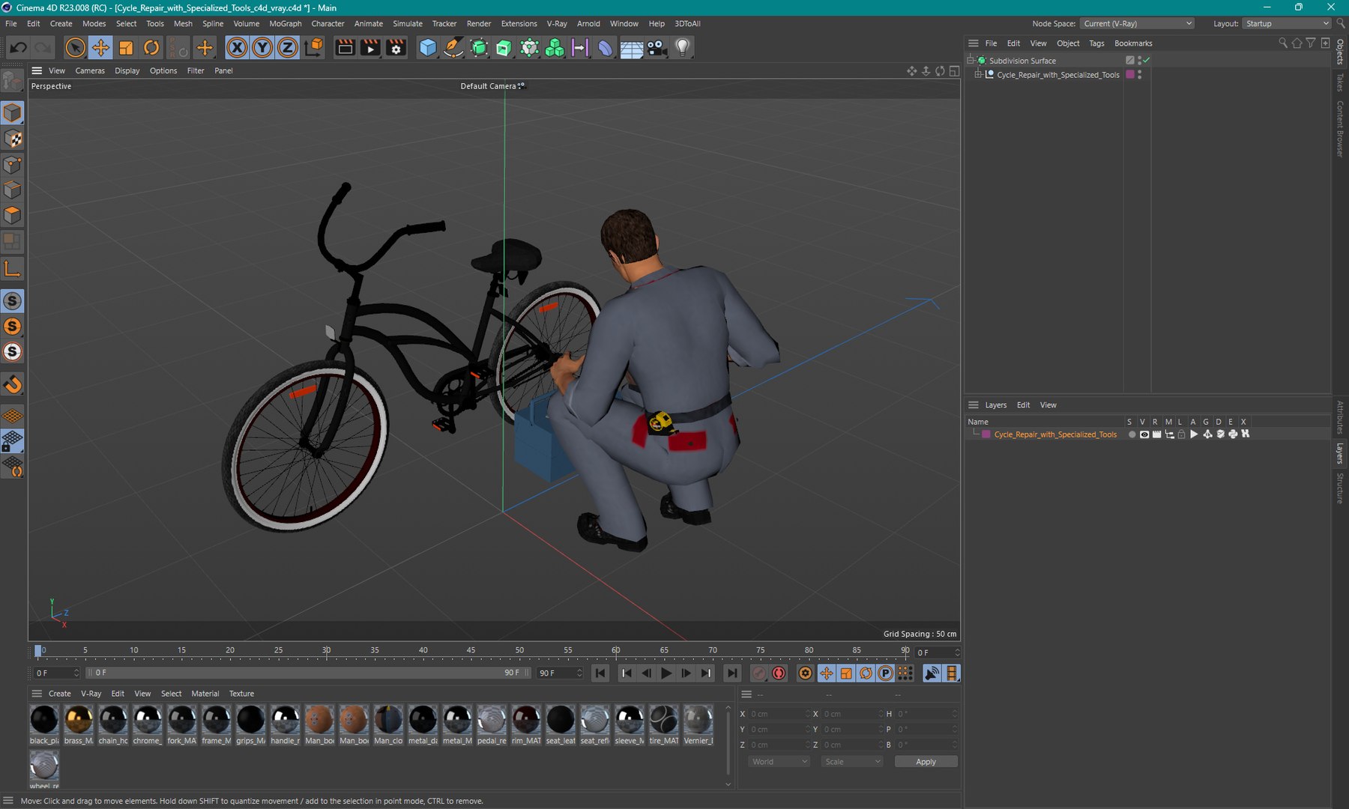This screenshot has height=809, width=1349.
Task: Toggle the Snap tool in left sidebar
Action: tap(13, 384)
